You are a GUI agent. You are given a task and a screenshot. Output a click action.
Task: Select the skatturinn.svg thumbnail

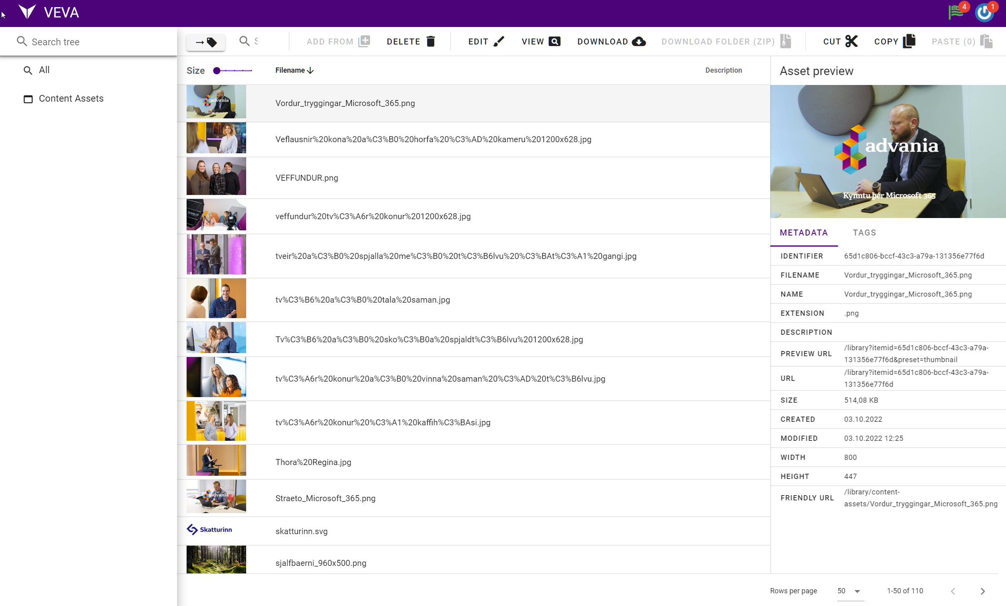point(209,530)
